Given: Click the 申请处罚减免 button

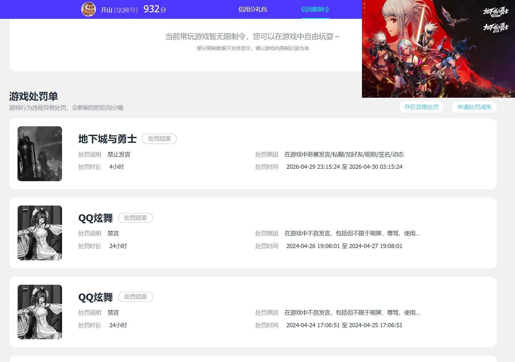Looking at the screenshot, I should coord(474,107).
